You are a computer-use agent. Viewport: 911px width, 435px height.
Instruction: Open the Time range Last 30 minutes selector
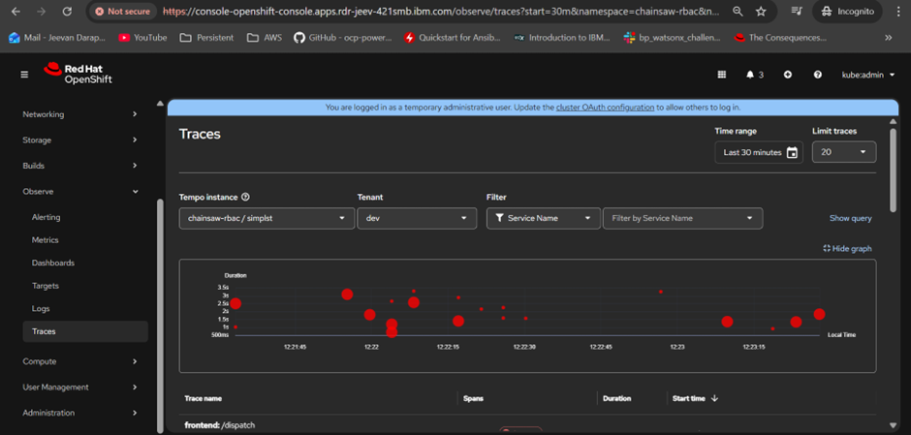coord(758,152)
